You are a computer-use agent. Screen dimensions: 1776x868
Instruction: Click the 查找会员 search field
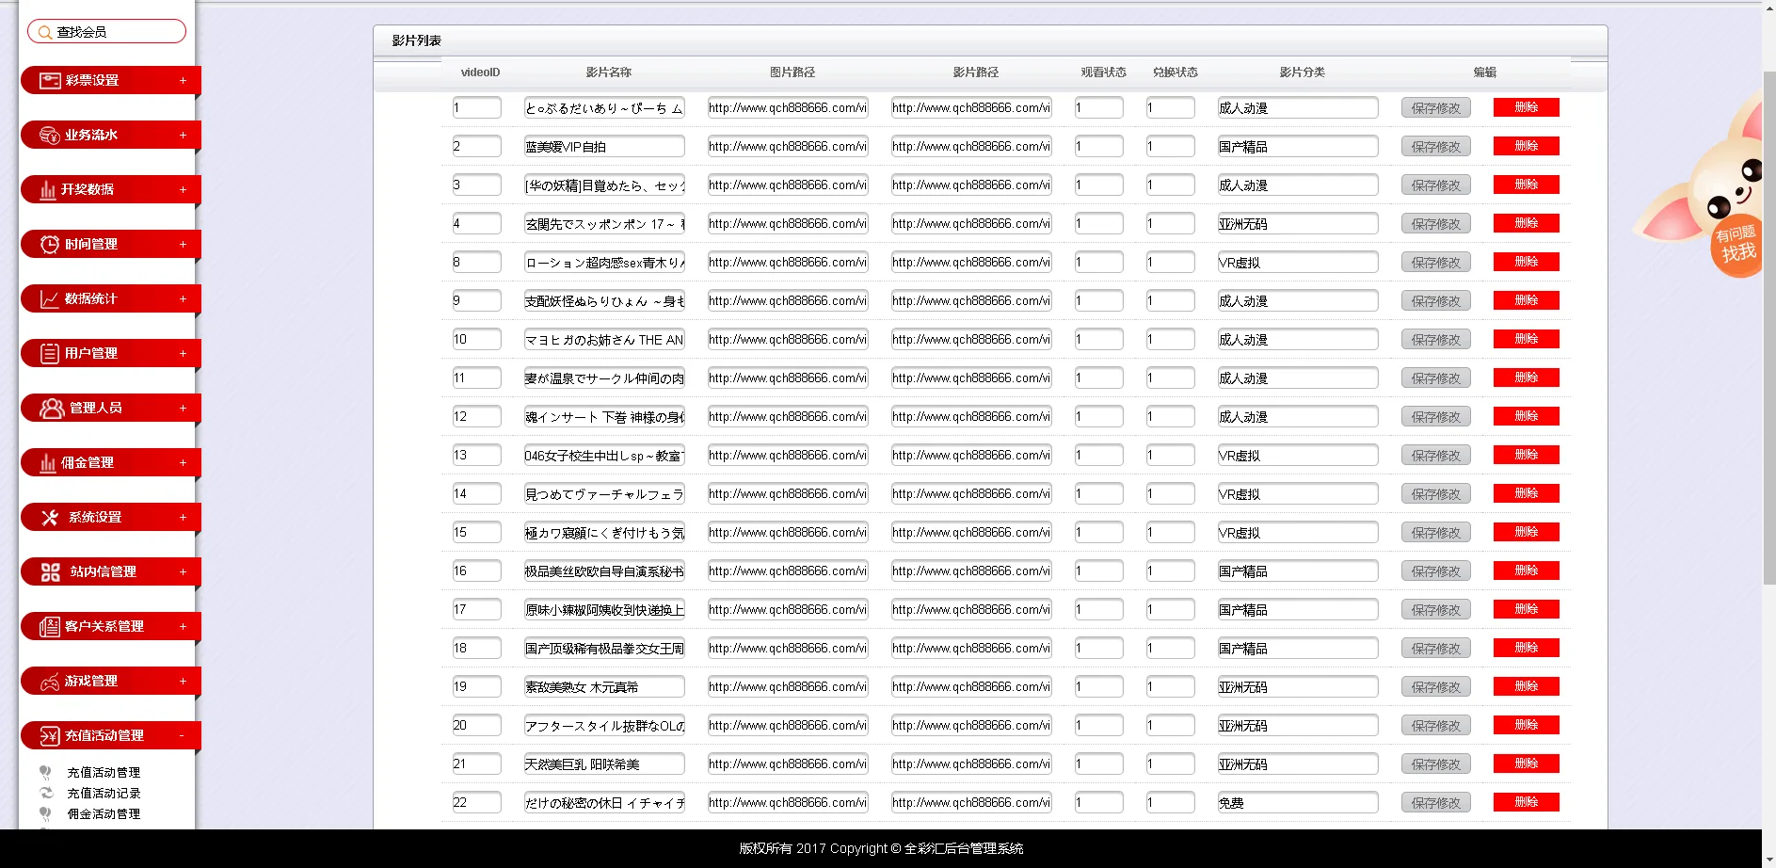tap(106, 31)
